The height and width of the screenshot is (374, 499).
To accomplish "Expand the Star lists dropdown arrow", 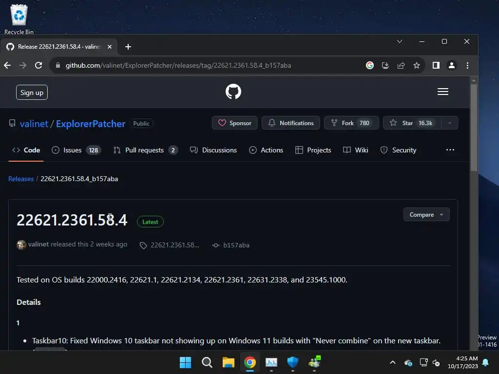I will (450, 123).
